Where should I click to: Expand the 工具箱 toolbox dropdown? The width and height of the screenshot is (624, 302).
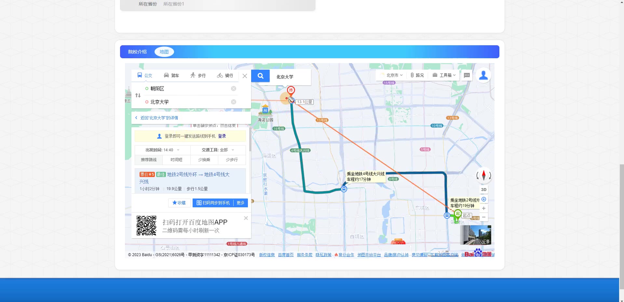click(x=444, y=75)
